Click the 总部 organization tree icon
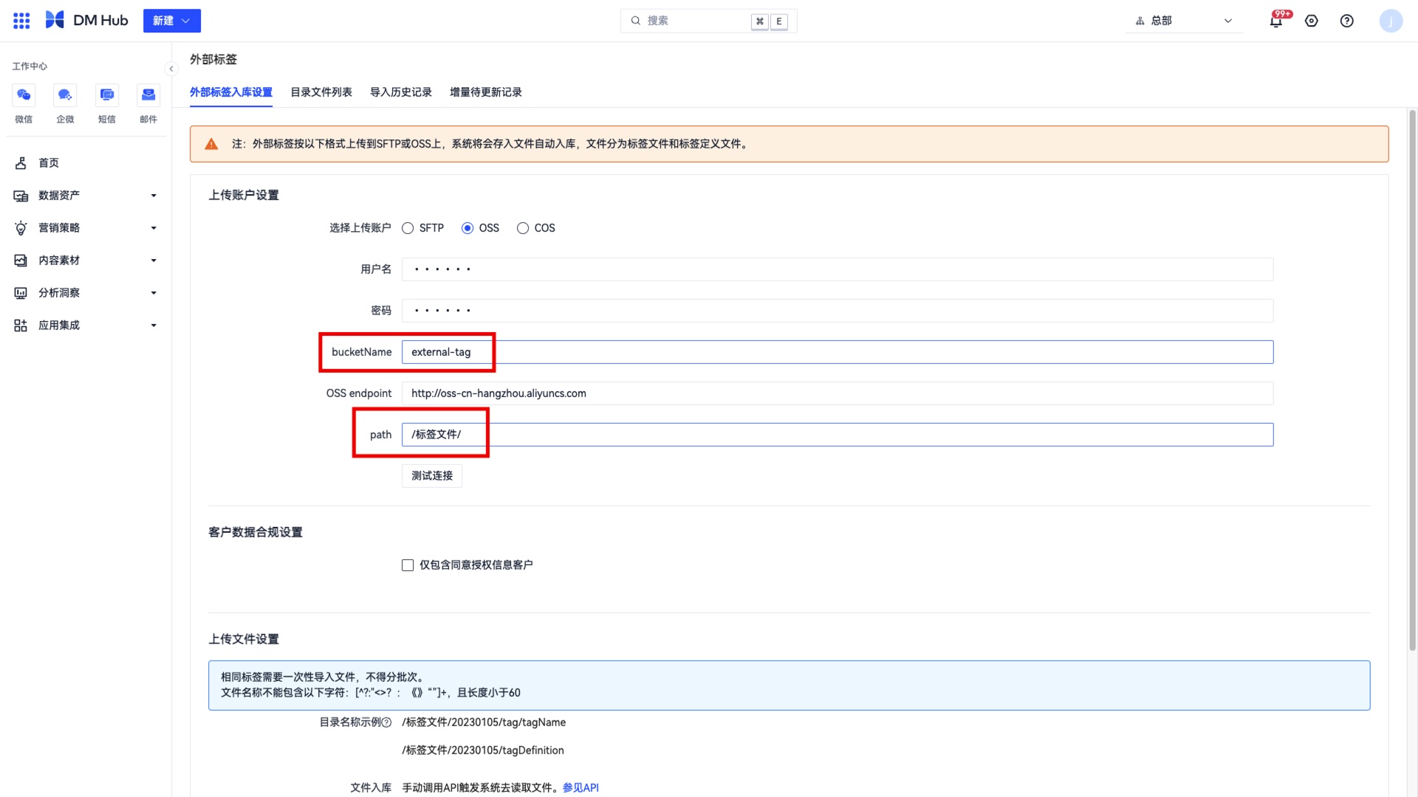Image resolution: width=1418 pixels, height=797 pixels. (1140, 21)
